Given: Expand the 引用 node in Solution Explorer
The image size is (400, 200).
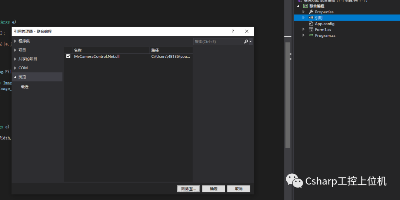Looking at the screenshot, I should (x=304, y=18).
